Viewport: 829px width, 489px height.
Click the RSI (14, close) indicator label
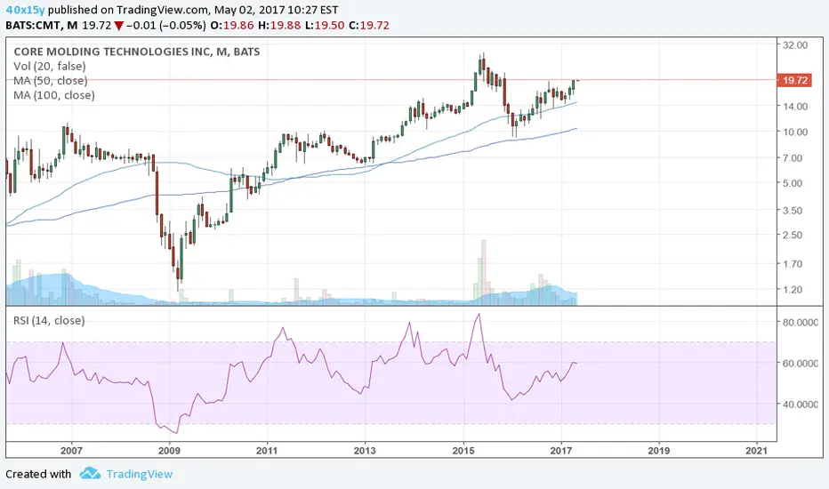coord(49,320)
